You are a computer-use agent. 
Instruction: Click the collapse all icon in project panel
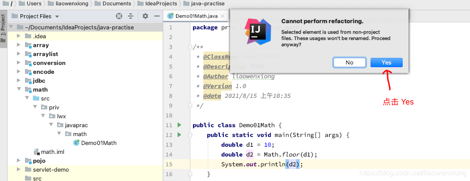(131, 16)
